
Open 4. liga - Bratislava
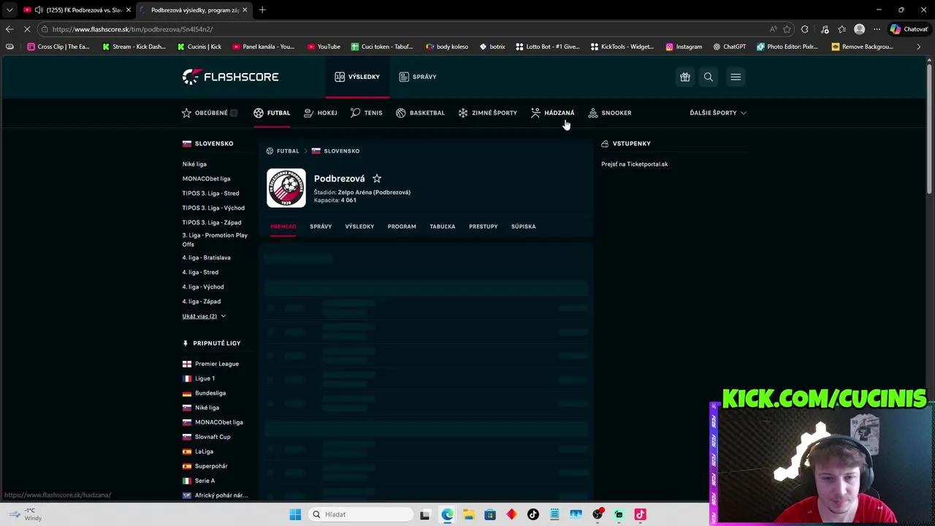(206, 258)
